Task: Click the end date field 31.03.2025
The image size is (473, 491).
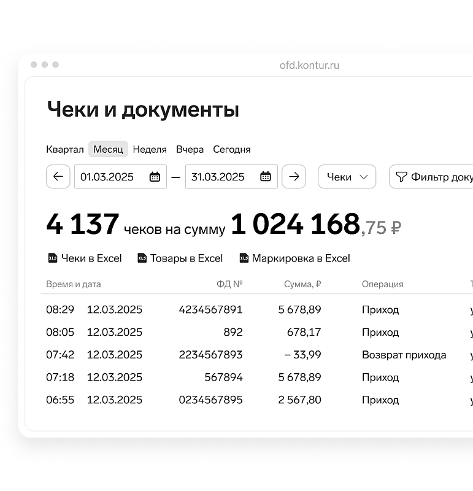Action: pos(231,177)
